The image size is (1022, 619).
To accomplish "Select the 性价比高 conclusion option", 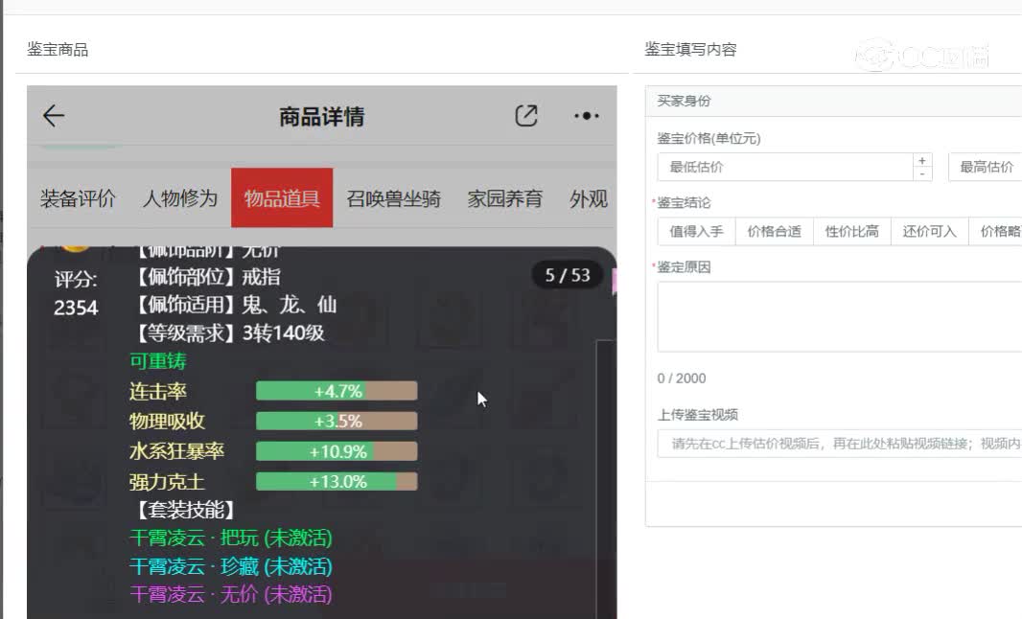I will [x=851, y=231].
